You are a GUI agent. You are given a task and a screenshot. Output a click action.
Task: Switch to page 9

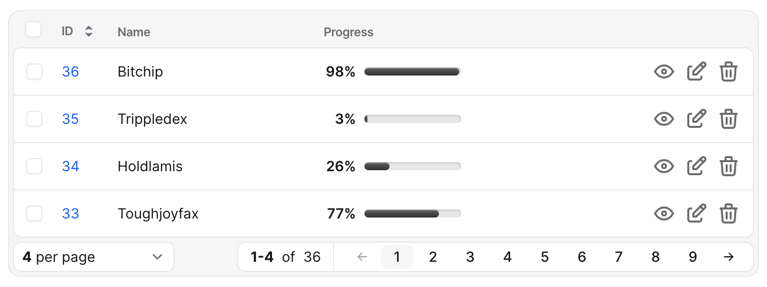692,257
